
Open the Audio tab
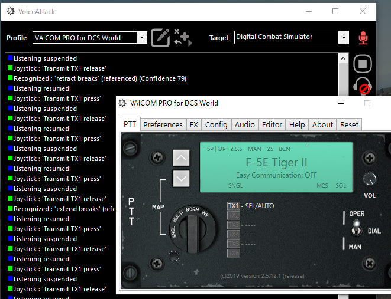point(244,124)
